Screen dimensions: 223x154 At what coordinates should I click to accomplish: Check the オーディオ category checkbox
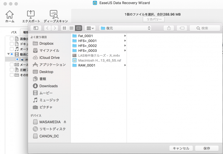click(12, 49)
